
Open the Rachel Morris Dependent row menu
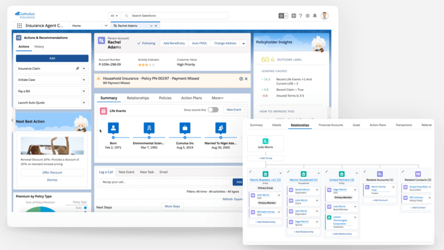coord(317,190)
